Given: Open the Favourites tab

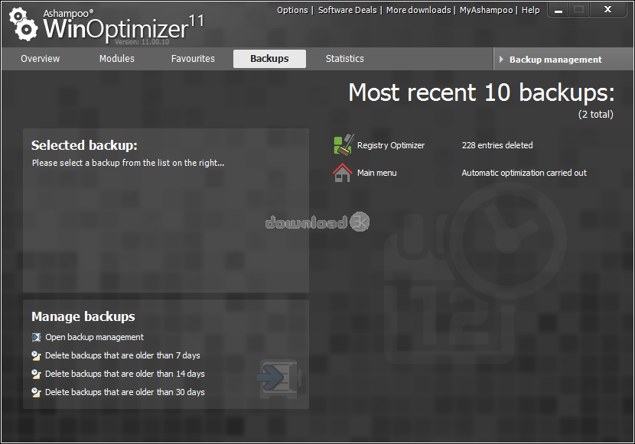Looking at the screenshot, I should [x=193, y=59].
